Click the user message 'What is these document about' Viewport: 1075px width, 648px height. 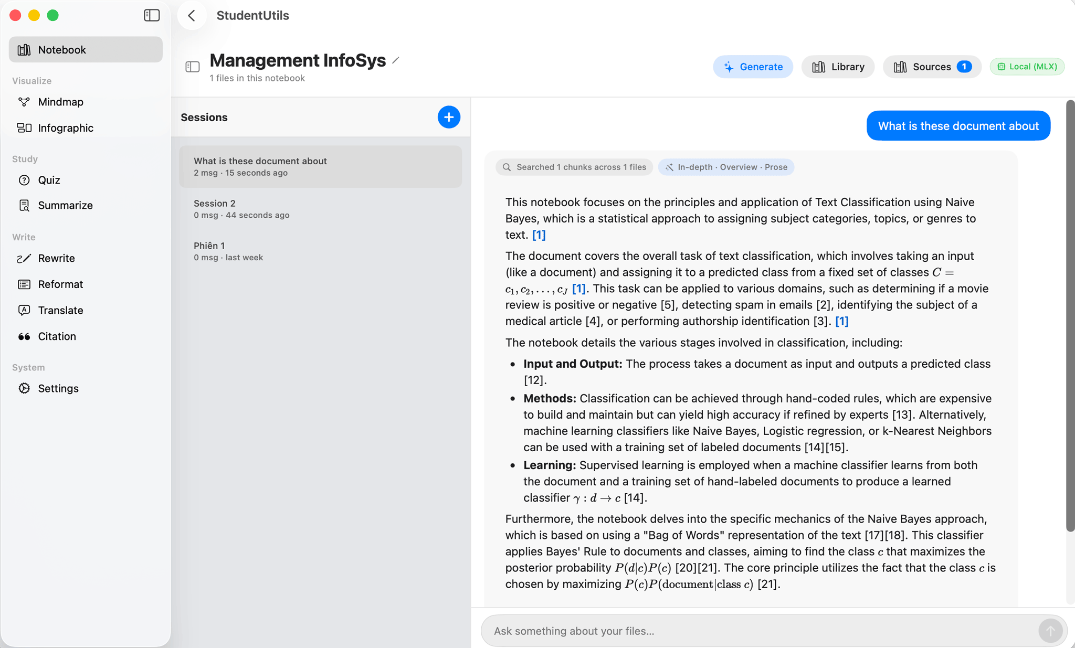coord(958,126)
